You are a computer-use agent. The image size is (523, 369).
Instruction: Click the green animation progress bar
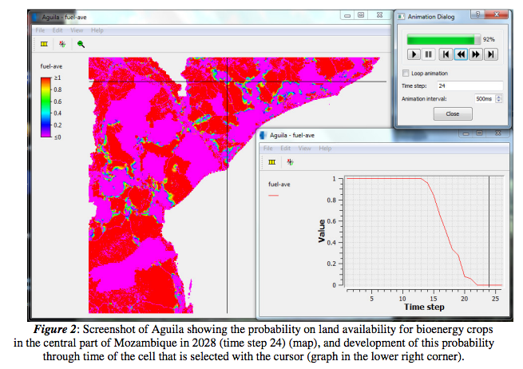[444, 39]
